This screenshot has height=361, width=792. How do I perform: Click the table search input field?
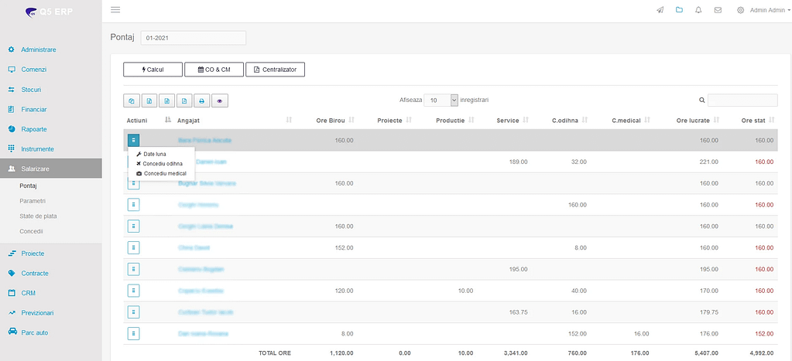tap(742, 100)
